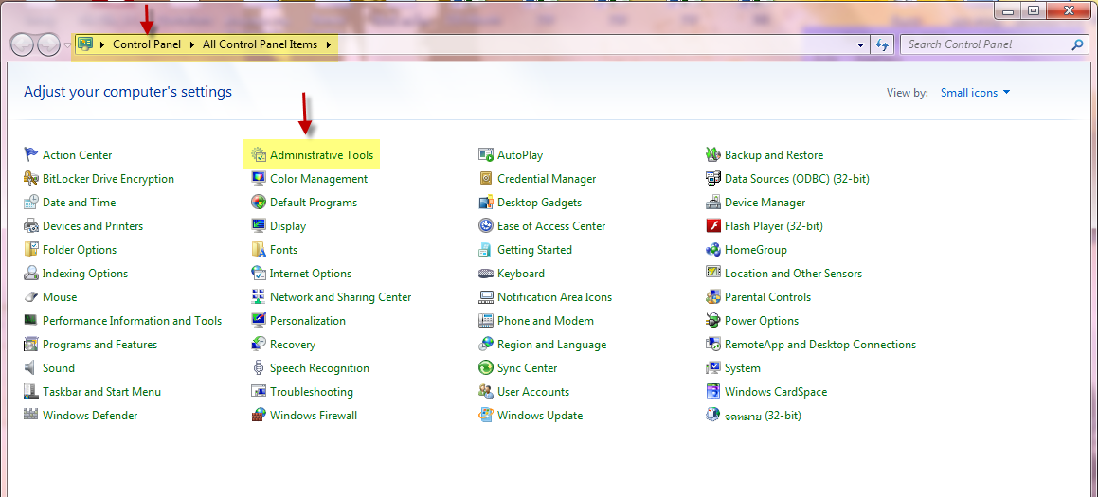Open the Parental Controls link
Image resolution: width=1098 pixels, height=497 pixels.
[x=767, y=297]
